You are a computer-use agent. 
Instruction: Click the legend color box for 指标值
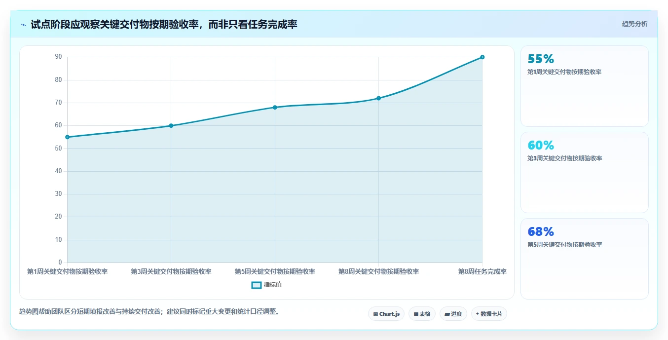pos(257,285)
